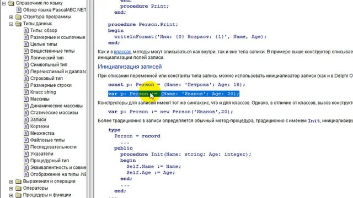Click the Инициализация записей heading
Screen dimensions: 353x198
click(x=130, y=67)
